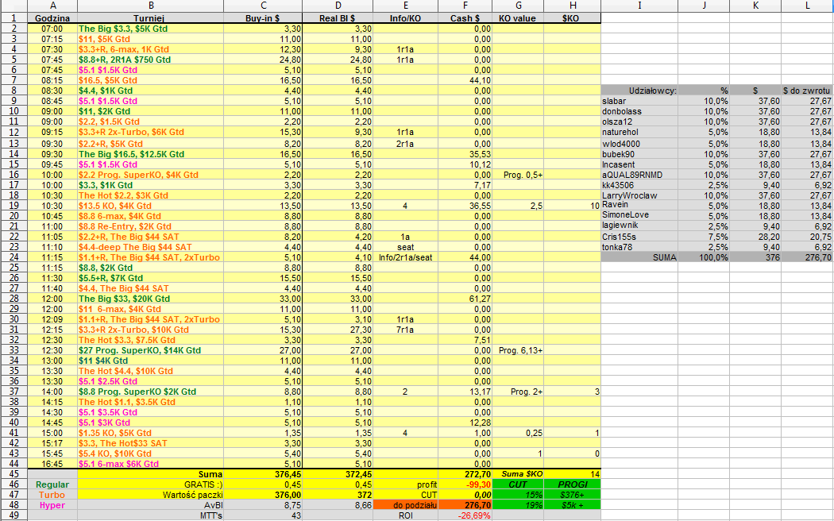This screenshot has width=834, height=521.
Task: Click the SUMA 100,0% cell
Action: 704,257
